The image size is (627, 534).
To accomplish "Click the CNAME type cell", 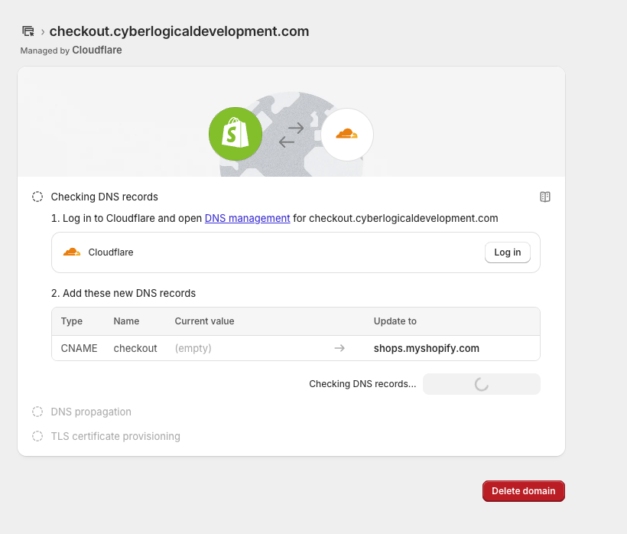I will (x=80, y=348).
